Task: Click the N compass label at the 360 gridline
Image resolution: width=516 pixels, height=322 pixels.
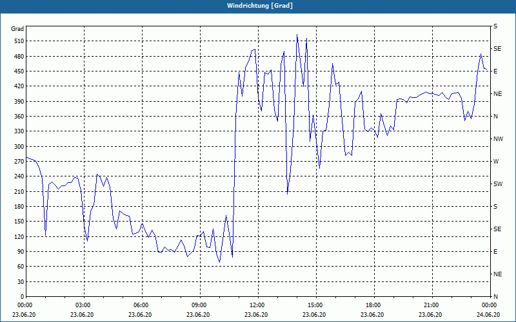Action: [x=495, y=117]
